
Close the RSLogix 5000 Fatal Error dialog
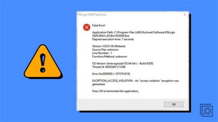(x=185, y=15)
